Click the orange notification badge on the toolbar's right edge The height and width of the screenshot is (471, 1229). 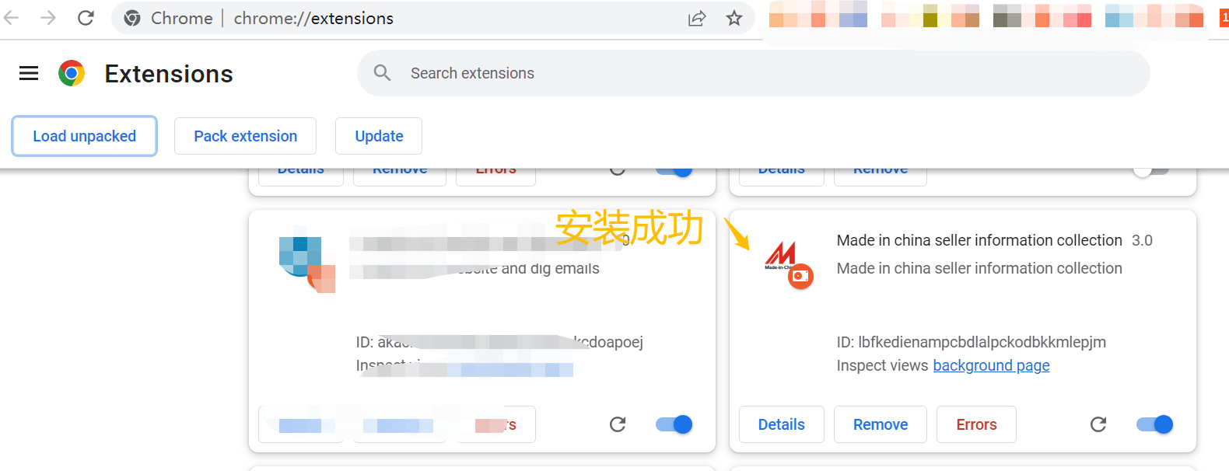[x=1224, y=17]
